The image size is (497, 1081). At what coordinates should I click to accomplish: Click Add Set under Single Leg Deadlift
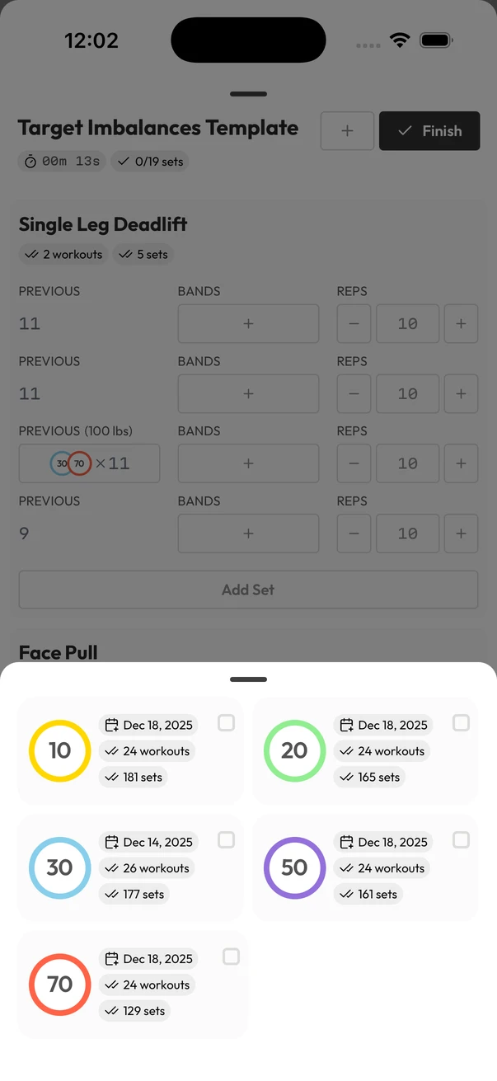click(x=248, y=590)
